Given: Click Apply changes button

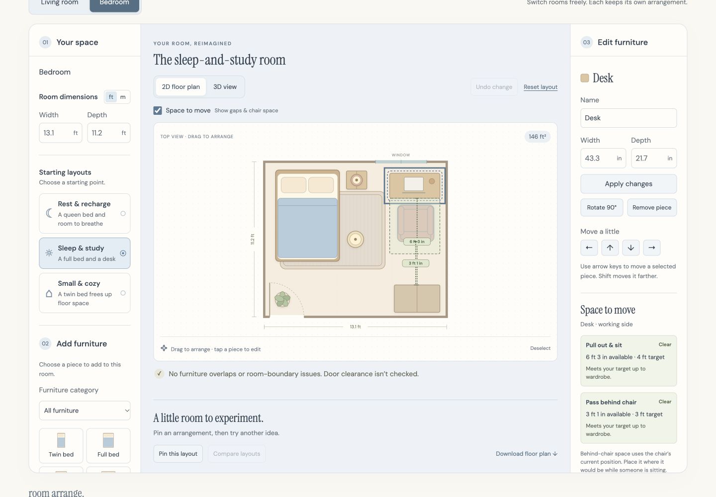Looking at the screenshot, I should pos(628,184).
